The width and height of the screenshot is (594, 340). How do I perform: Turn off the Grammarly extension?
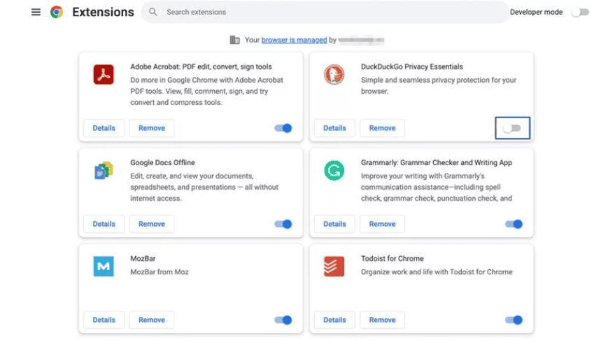point(514,224)
